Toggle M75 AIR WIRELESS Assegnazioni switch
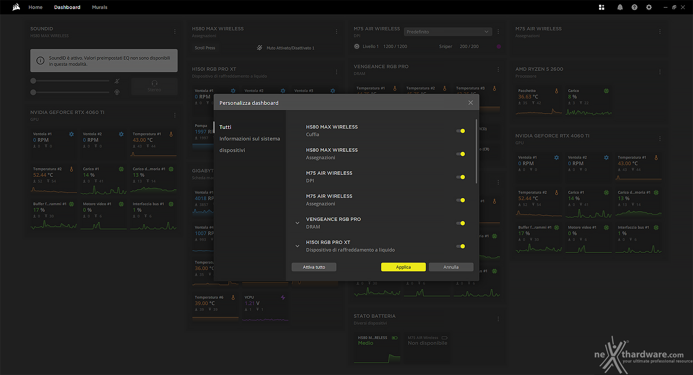 pos(461,200)
